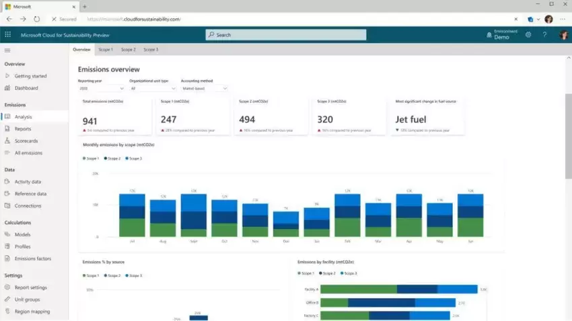Open a new browser tab with the plus
Viewport: 572px width, 321px height.
tap(85, 7)
